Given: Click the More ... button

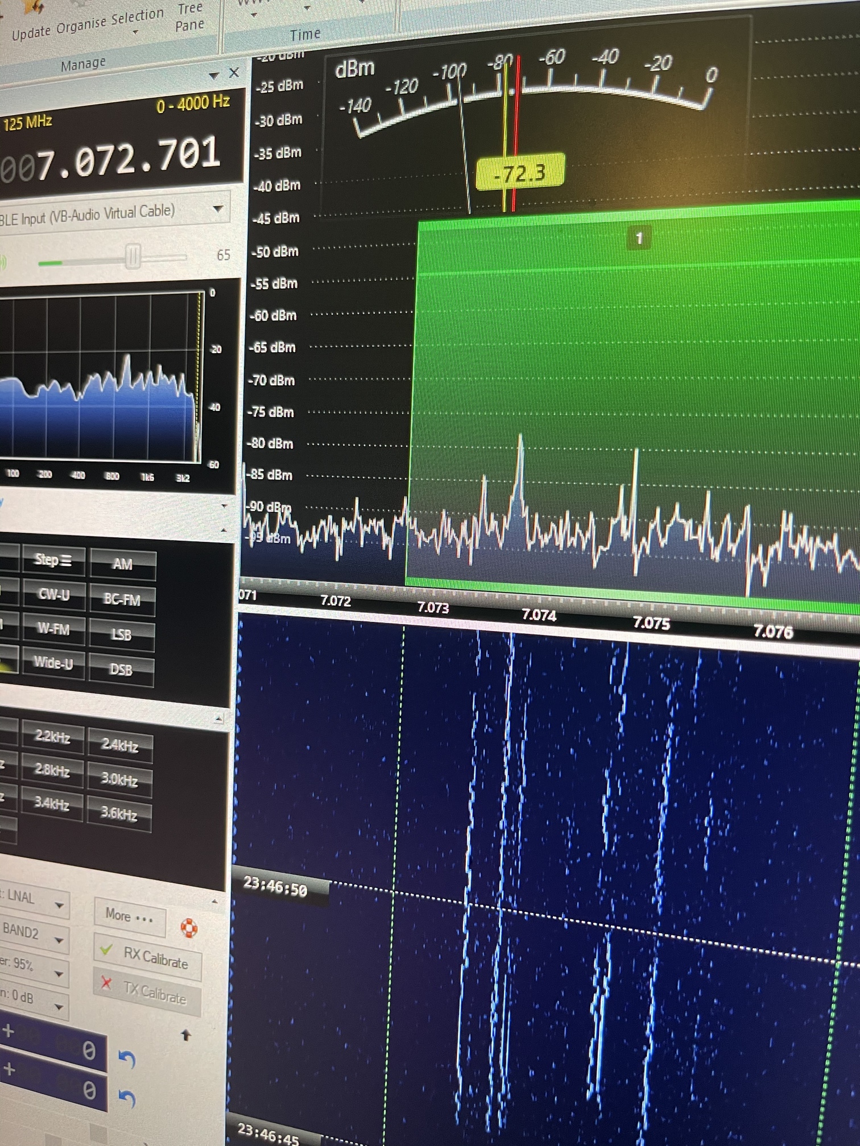Looking at the screenshot, I should (129, 916).
